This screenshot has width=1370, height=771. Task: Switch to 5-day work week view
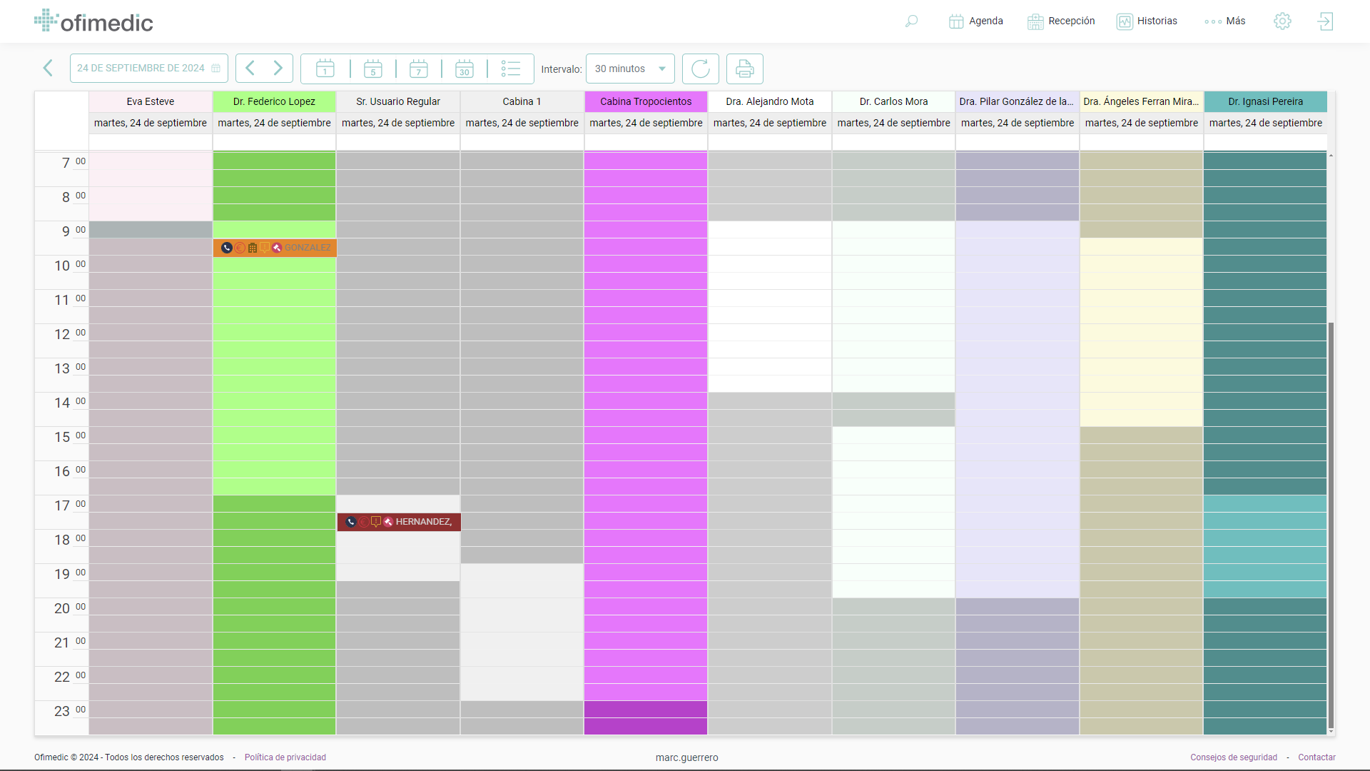click(x=372, y=69)
